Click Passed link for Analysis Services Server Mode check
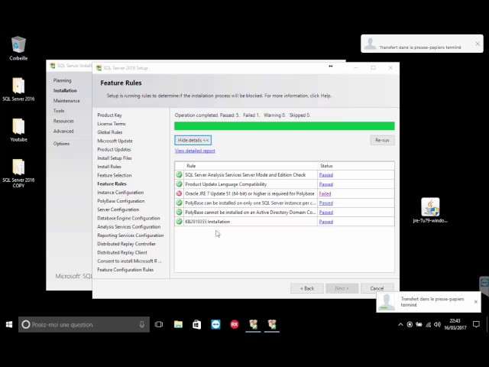Viewport: 489px width, 367px height. 326,175
